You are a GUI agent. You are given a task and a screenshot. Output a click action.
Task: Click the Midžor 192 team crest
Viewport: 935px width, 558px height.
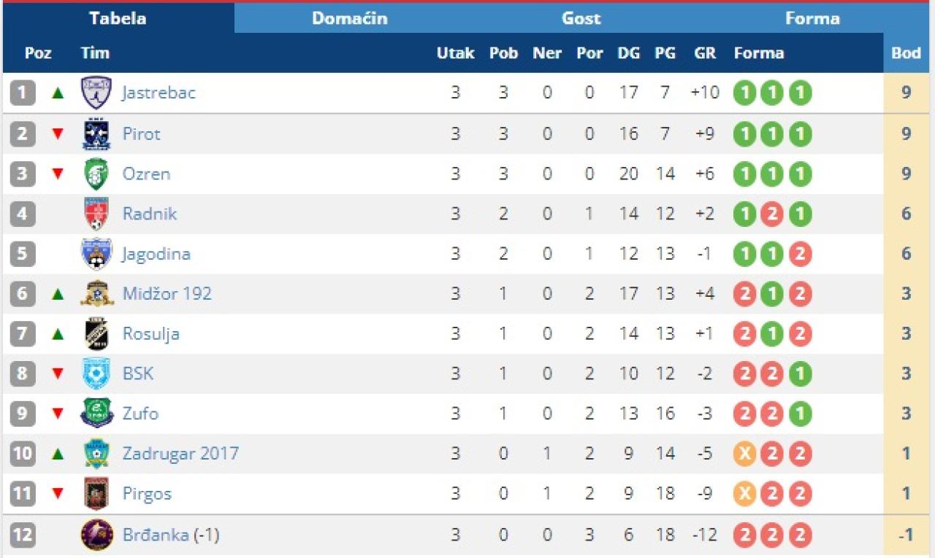(x=96, y=294)
